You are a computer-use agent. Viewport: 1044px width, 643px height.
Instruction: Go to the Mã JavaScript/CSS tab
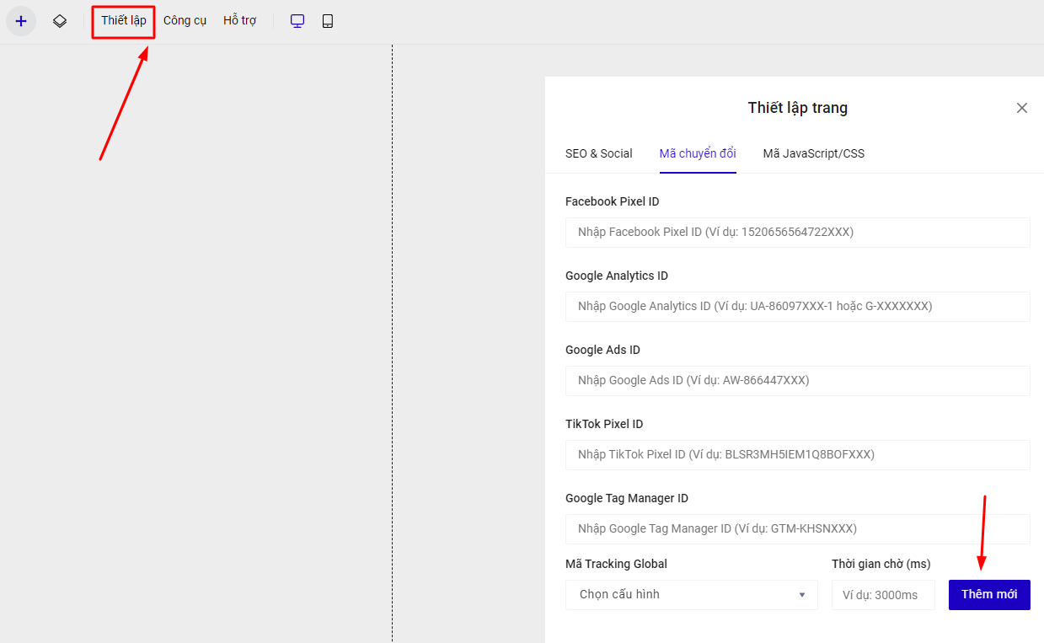tap(813, 153)
